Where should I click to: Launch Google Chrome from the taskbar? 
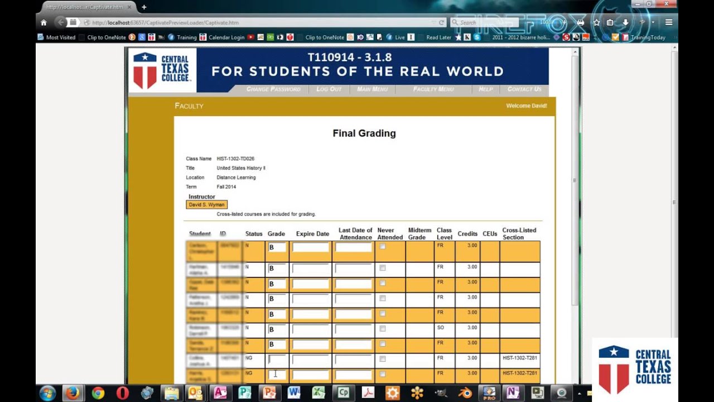click(98, 393)
